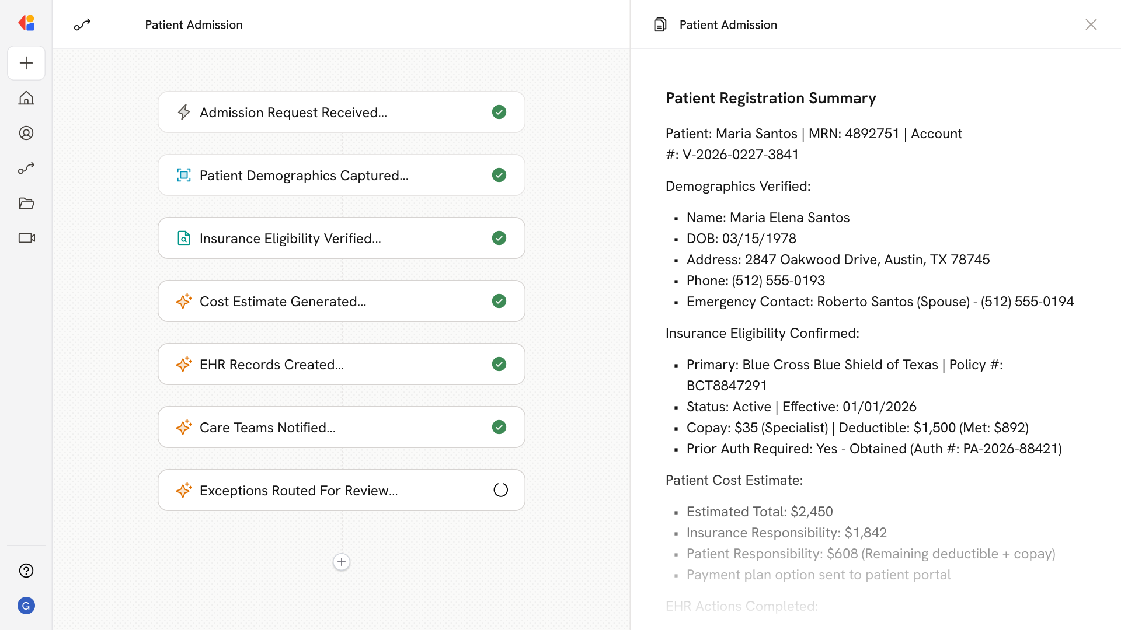Click the blue G account avatar
Image resolution: width=1121 pixels, height=630 pixels.
[26, 605]
